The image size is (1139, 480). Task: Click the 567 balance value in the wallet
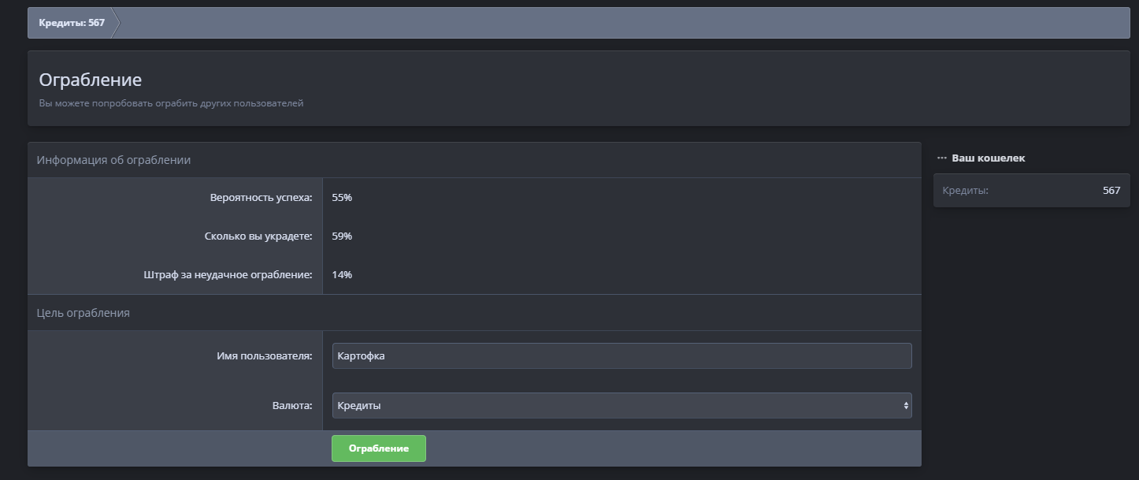pos(1111,191)
